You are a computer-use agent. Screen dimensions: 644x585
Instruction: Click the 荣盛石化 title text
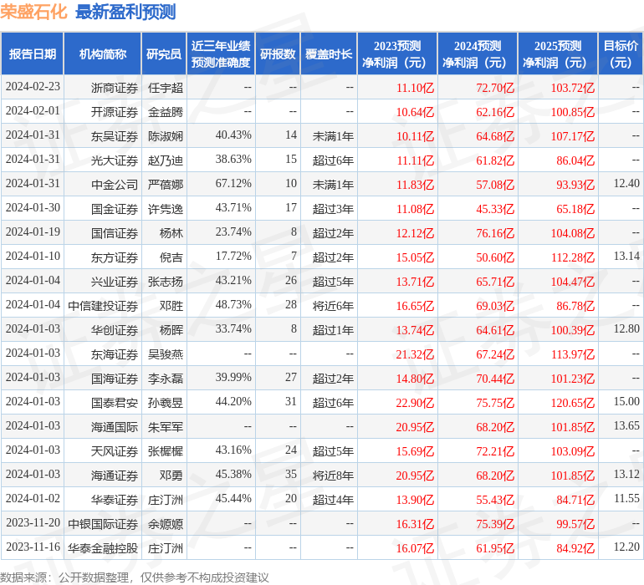coord(33,12)
